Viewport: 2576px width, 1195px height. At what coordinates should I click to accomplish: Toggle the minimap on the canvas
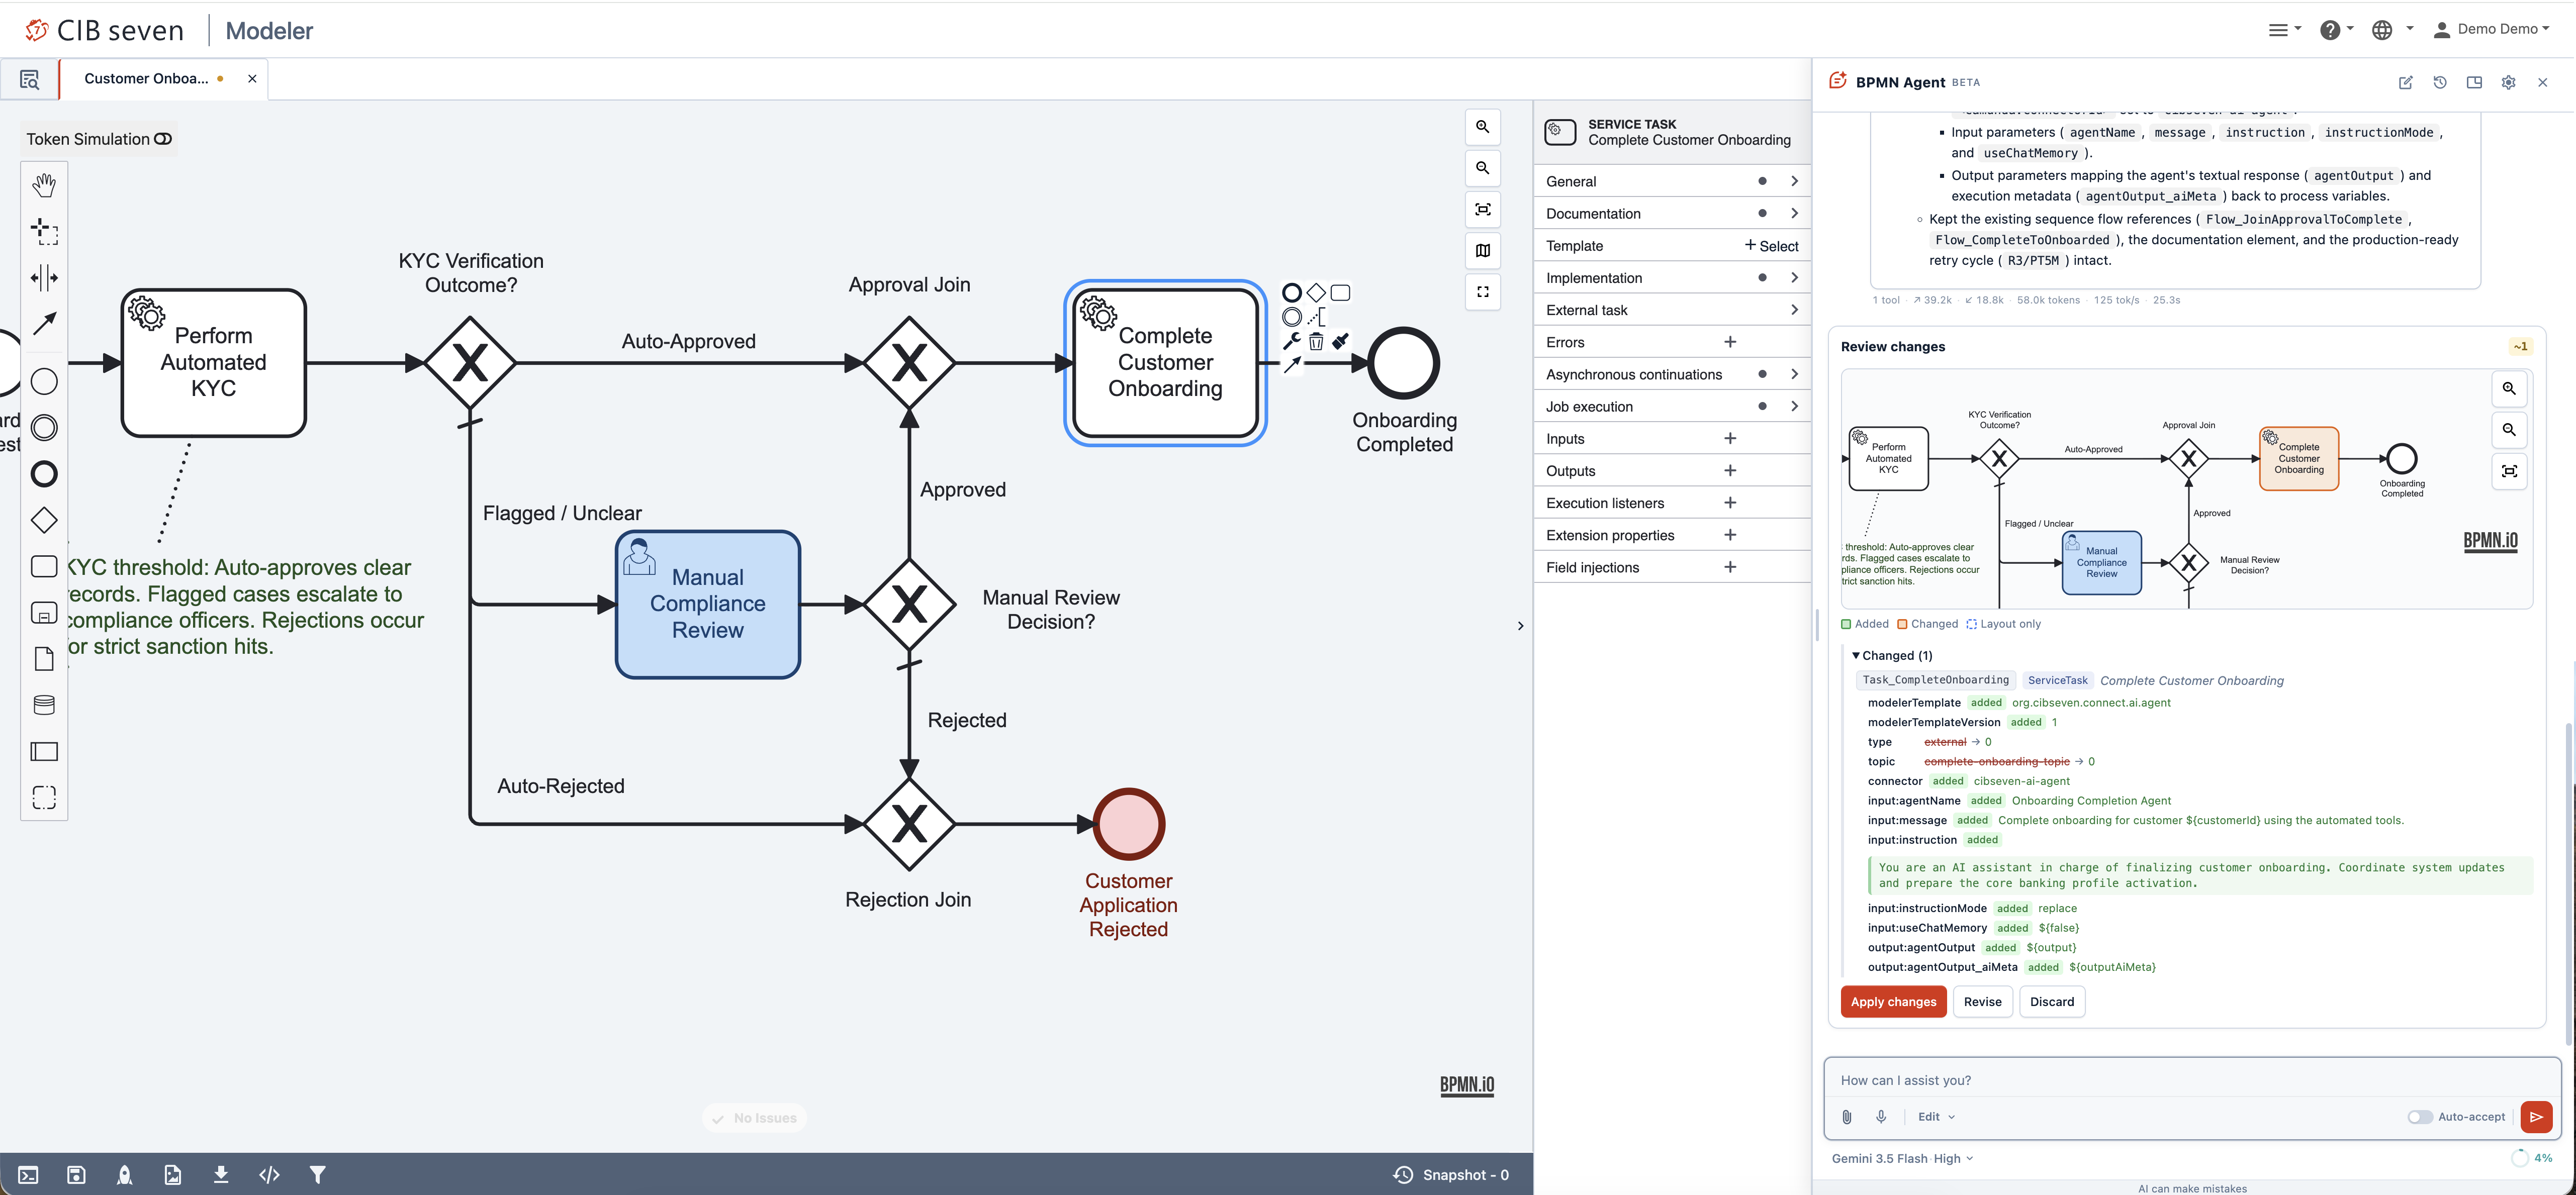coord(1483,251)
